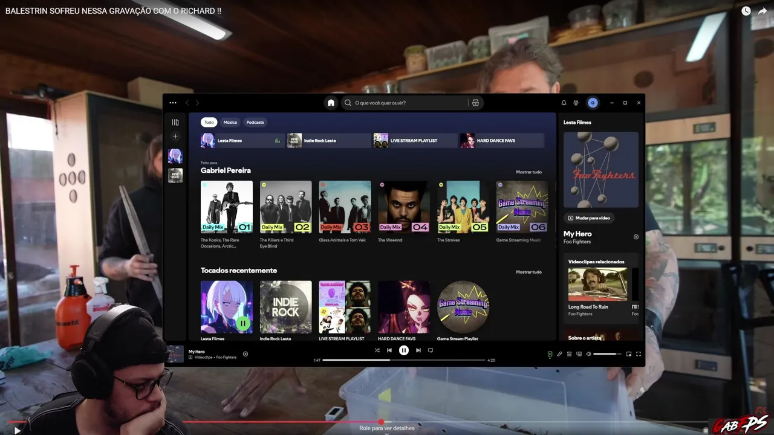Open the now-playing thumbnail in the player bar
Image resolution: width=774 pixels, height=435 pixels.
[x=175, y=354]
